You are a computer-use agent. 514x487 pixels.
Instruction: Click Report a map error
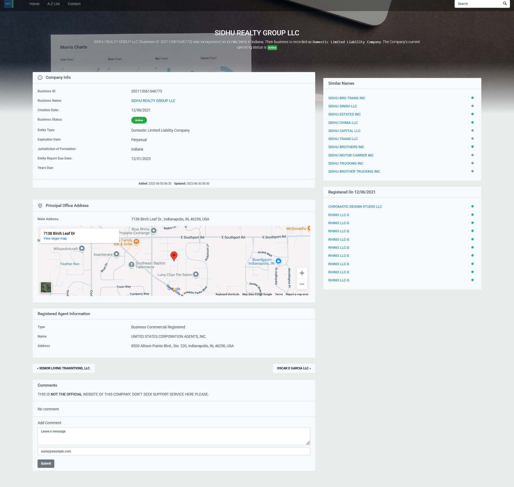coord(297,294)
